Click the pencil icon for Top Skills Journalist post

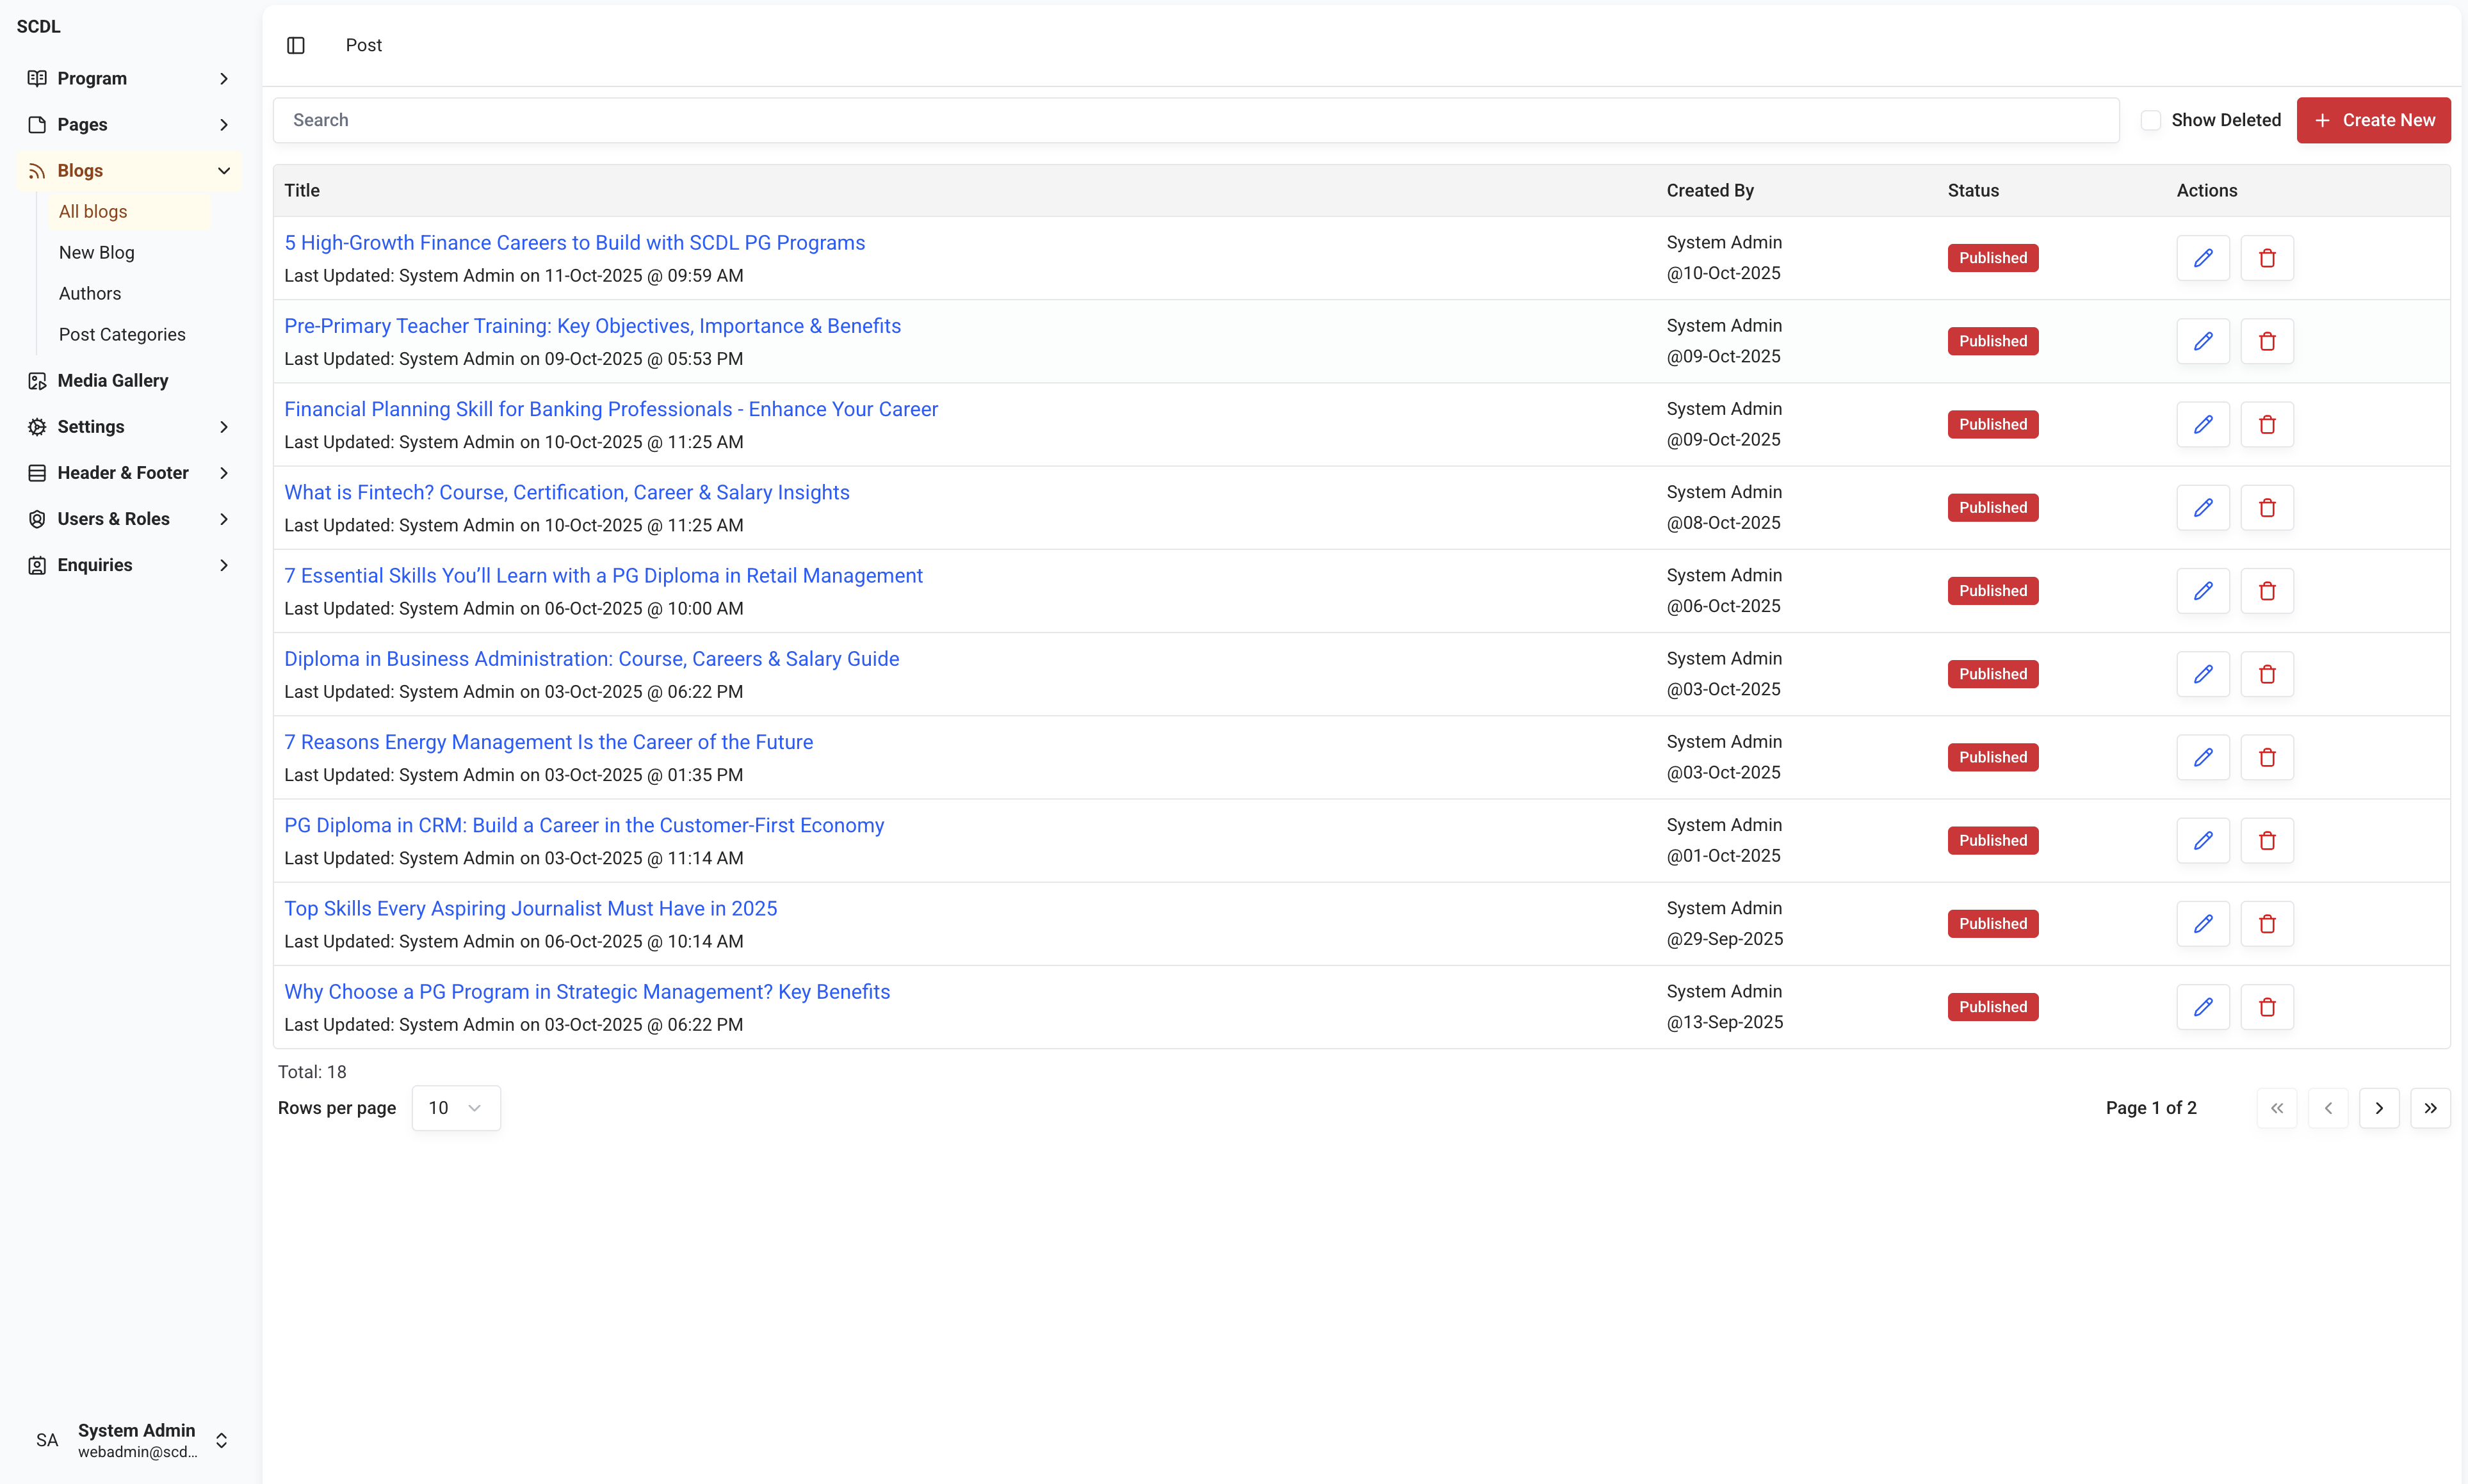[x=2203, y=924]
